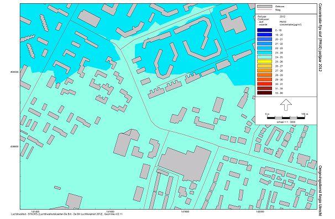Viewport: 335px width, 219px height.
Task: Click the 23-24 turquoise legend swatch
Action: click(x=265, y=52)
